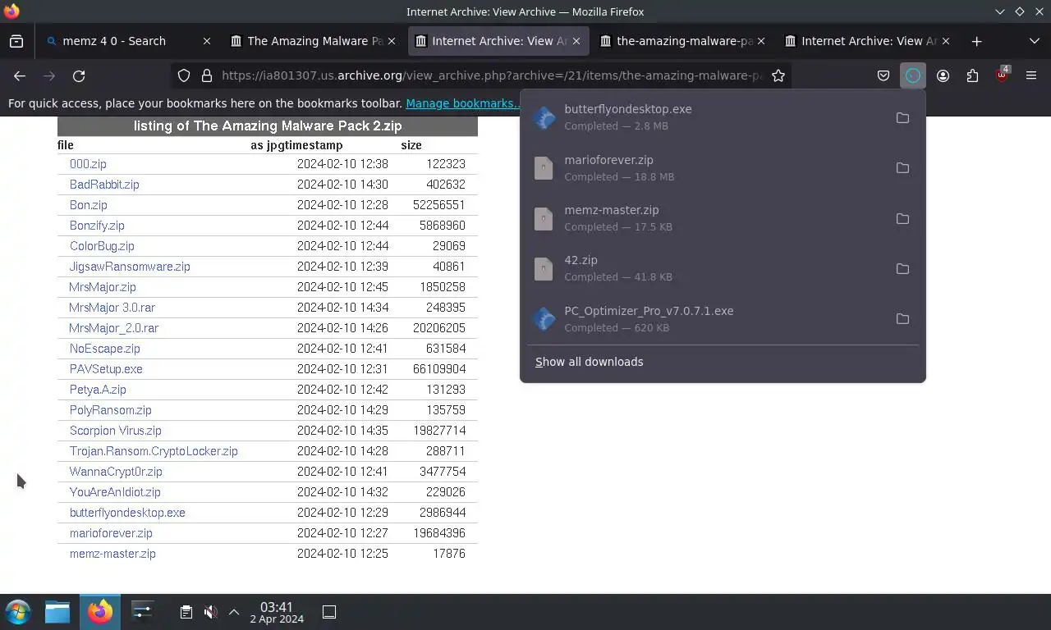Open the Bonzify.zip link

coord(97,226)
